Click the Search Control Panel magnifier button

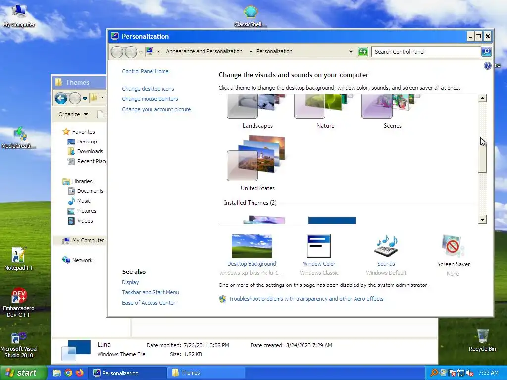(x=486, y=51)
